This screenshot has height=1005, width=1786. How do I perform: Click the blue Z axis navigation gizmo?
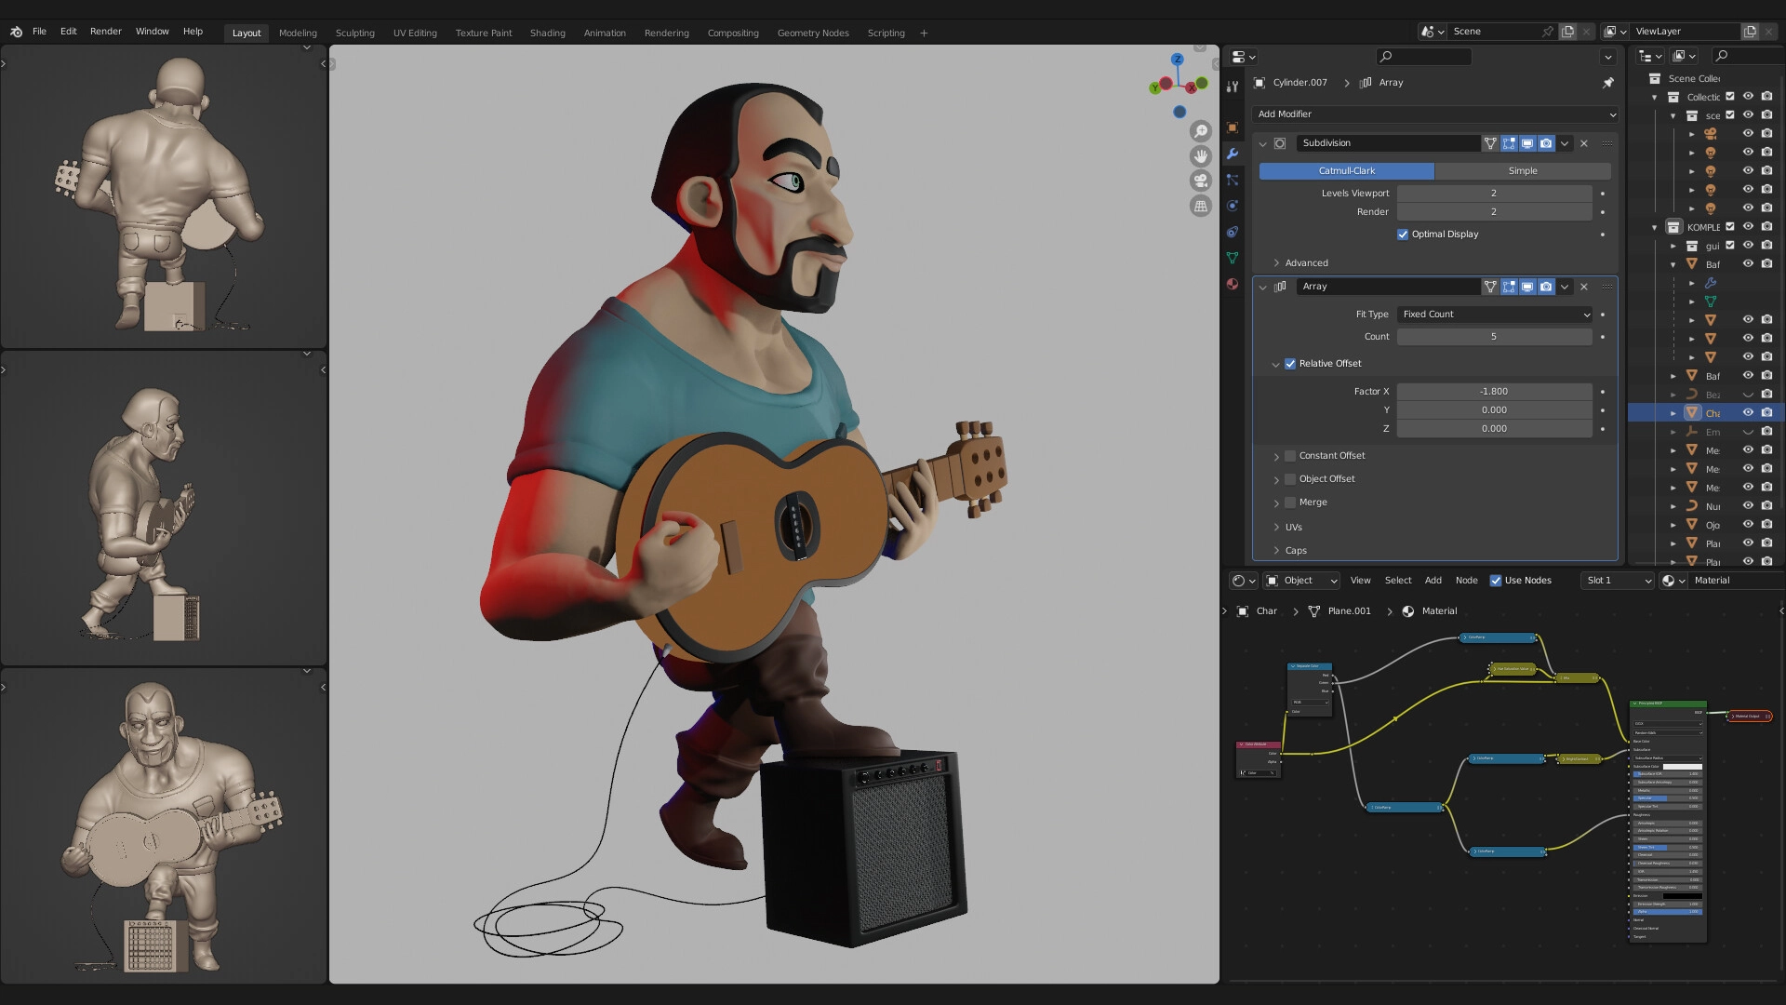click(x=1178, y=59)
